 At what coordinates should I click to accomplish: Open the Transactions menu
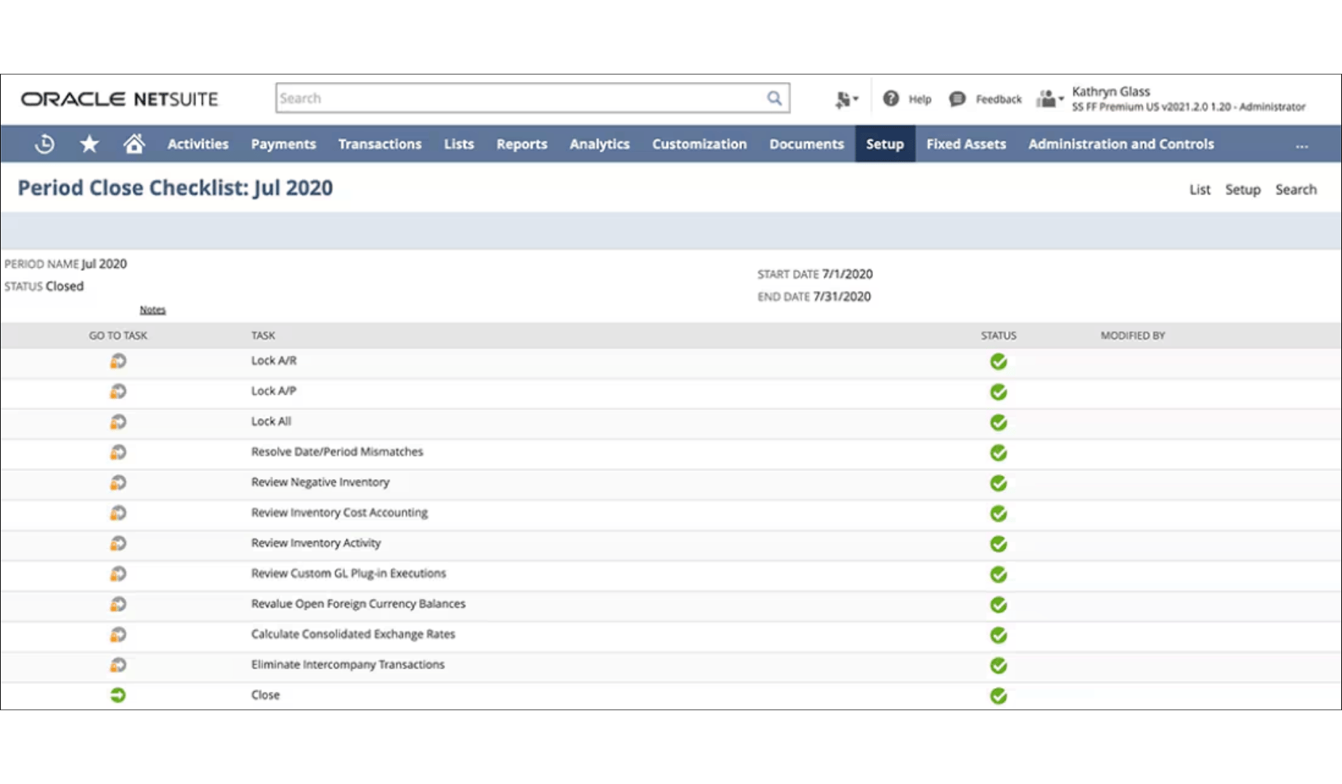[380, 144]
